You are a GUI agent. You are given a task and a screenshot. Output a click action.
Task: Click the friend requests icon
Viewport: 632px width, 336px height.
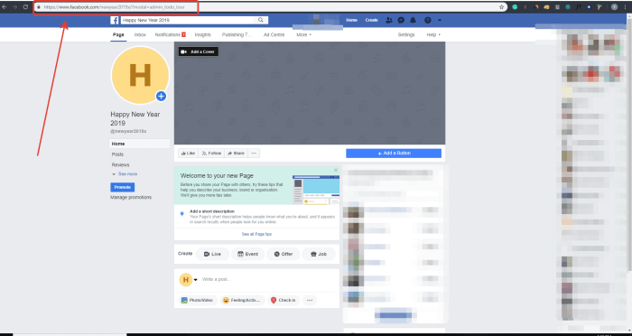[x=389, y=20]
